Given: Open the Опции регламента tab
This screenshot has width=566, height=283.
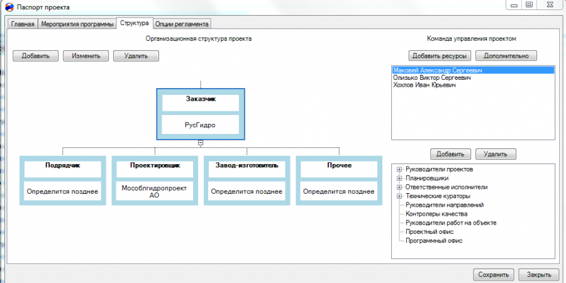Looking at the screenshot, I should (x=182, y=24).
